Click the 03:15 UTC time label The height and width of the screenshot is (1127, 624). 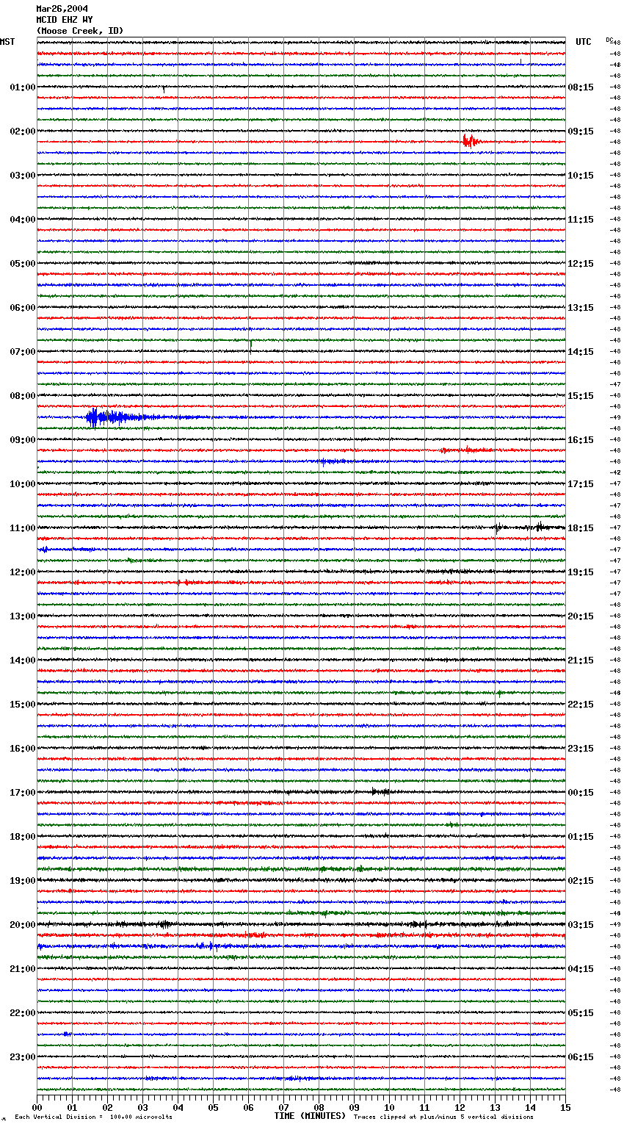(x=581, y=925)
